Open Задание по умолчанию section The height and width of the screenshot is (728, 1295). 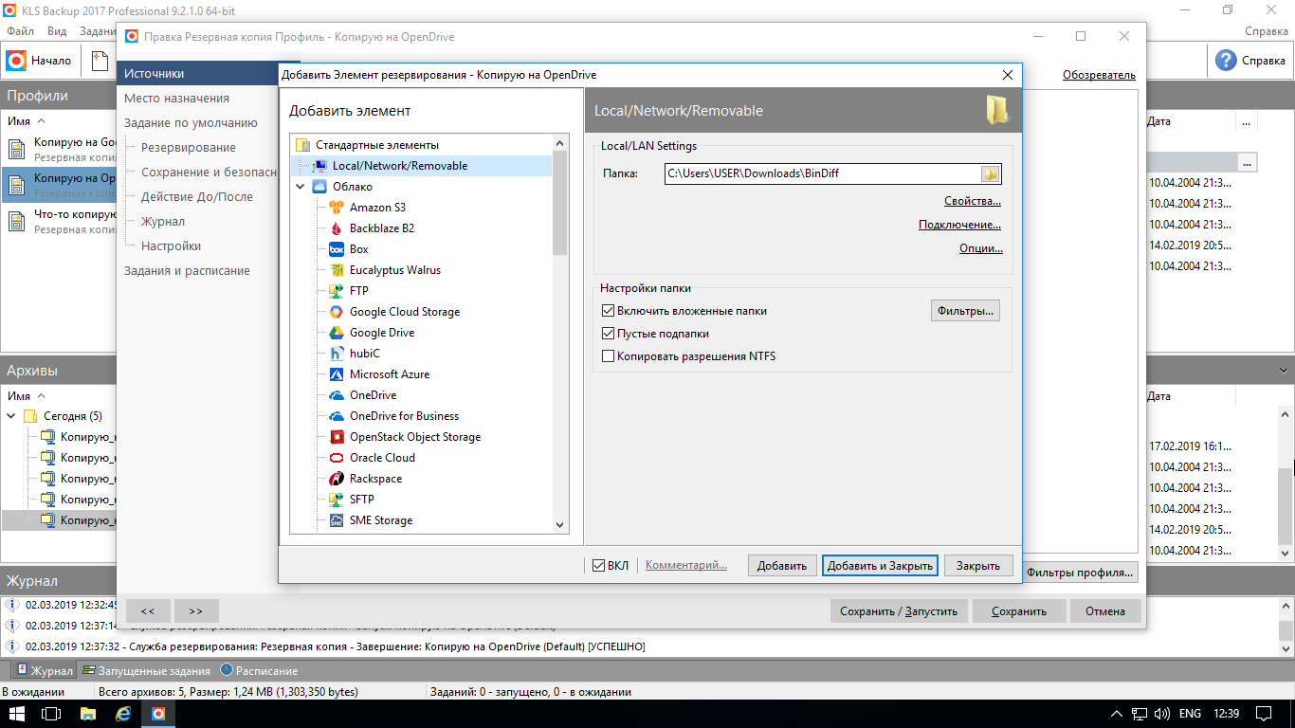[x=191, y=123]
